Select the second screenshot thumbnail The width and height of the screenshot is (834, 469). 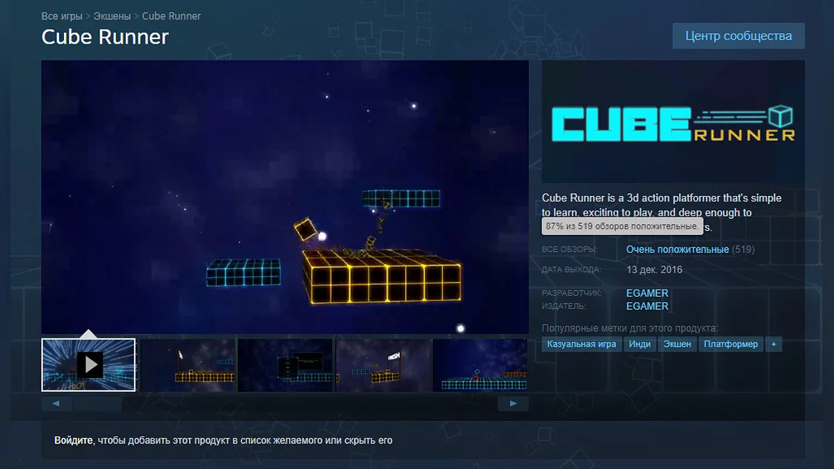coord(188,365)
